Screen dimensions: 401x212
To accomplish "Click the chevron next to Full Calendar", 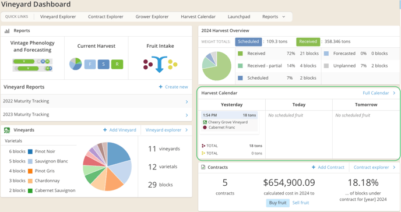I will coord(394,93).
